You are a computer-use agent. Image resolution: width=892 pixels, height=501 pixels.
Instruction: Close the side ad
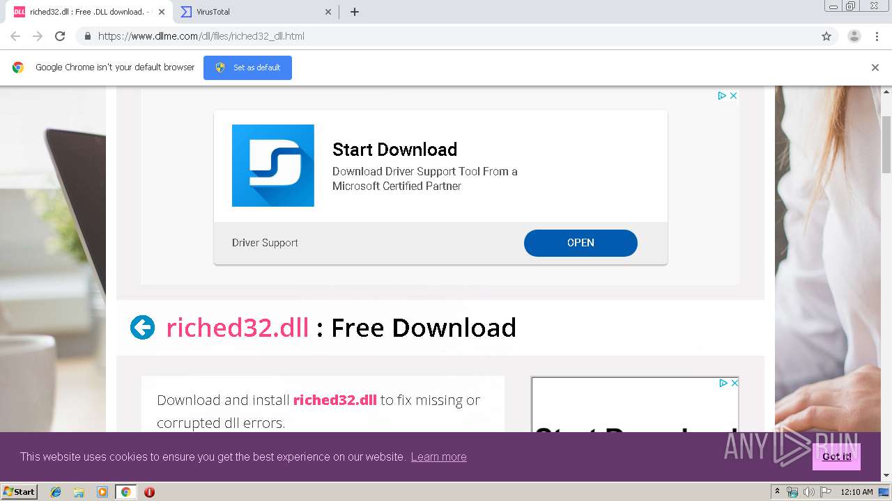[x=734, y=383]
